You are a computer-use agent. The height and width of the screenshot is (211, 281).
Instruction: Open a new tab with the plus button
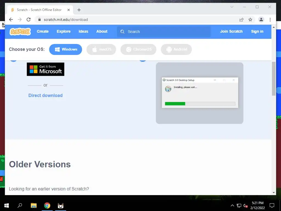pos(79,10)
